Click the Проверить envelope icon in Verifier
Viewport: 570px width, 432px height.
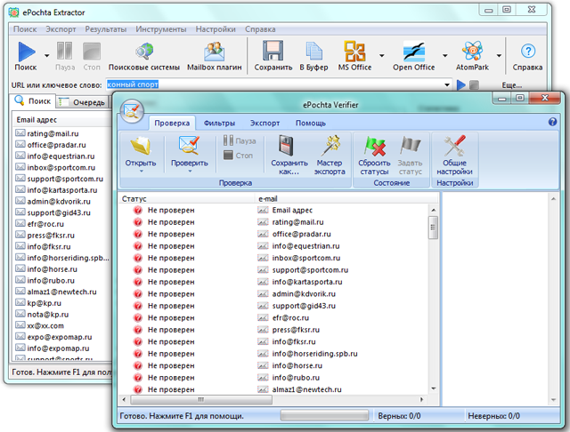tap(189, 146)
